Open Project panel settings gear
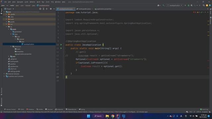 [51, 9]
